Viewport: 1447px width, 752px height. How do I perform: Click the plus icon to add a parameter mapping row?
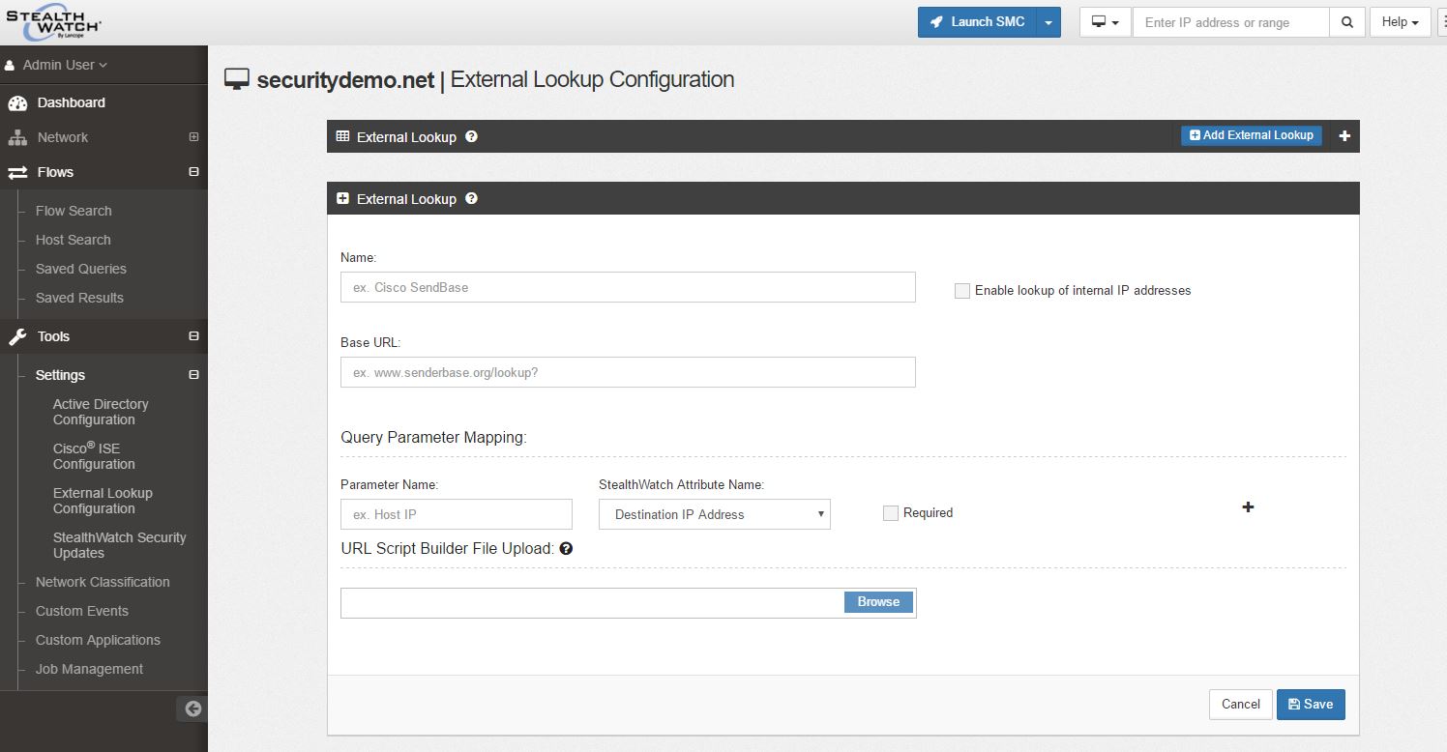coord(1248,506)
